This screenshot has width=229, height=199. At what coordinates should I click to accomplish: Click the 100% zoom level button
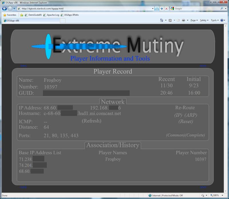coord(214,195)
